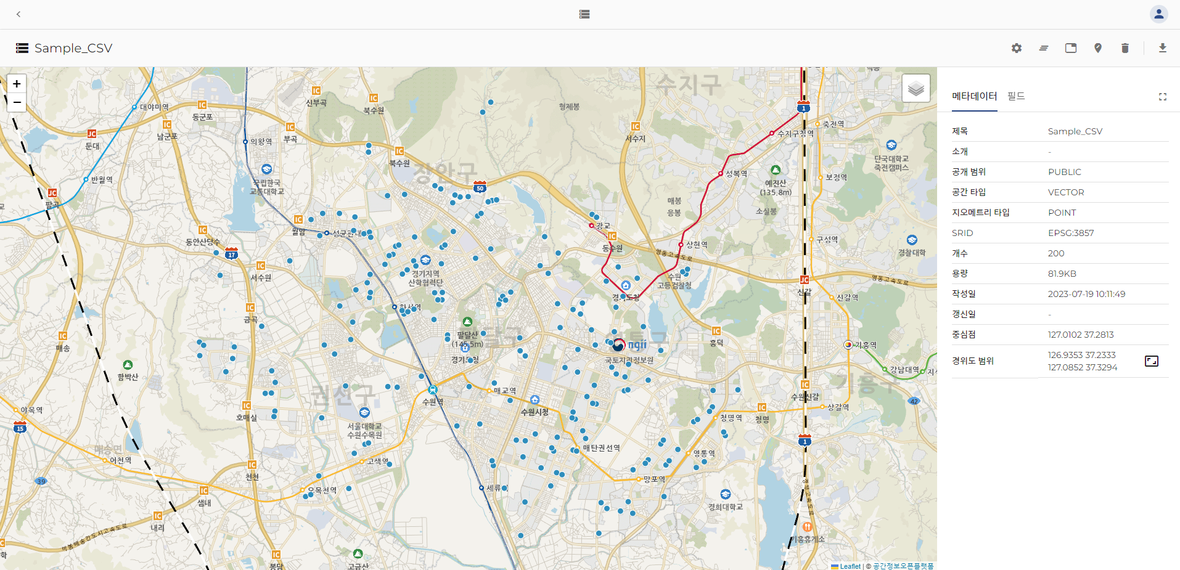
Task: Zoom out on the map
Action: [17, 102]
